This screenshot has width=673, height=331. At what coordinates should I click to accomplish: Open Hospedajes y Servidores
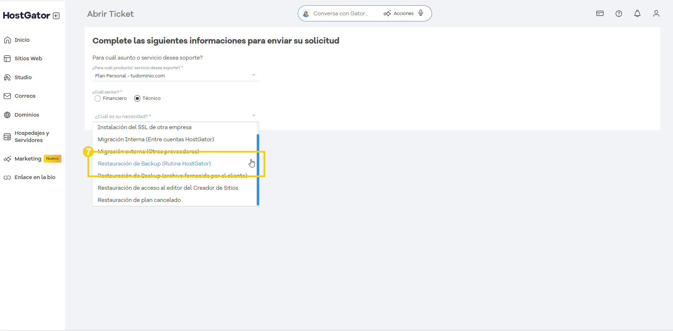31,136
